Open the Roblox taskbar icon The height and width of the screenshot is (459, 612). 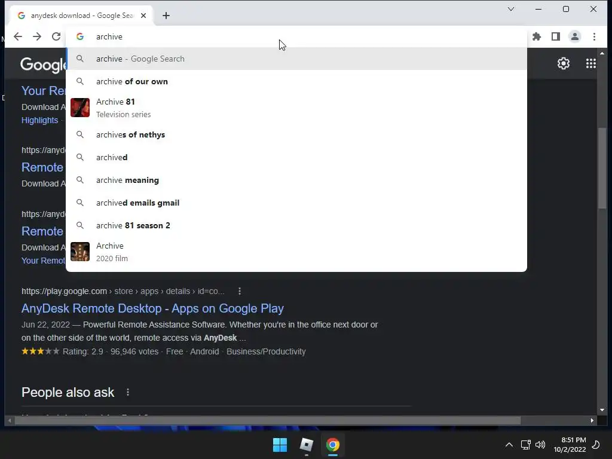[307, 445]
